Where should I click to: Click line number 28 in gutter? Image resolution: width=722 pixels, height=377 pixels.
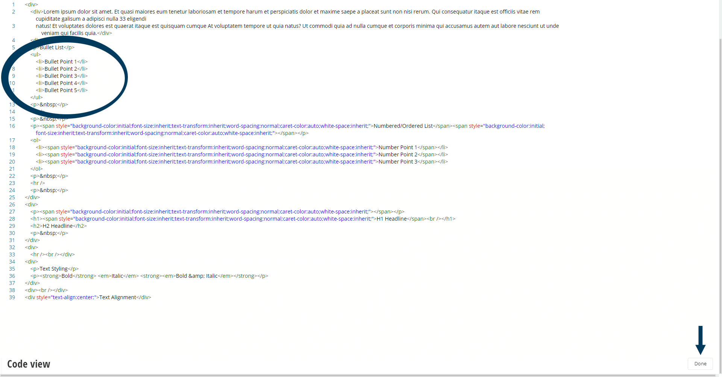[12, 219]
